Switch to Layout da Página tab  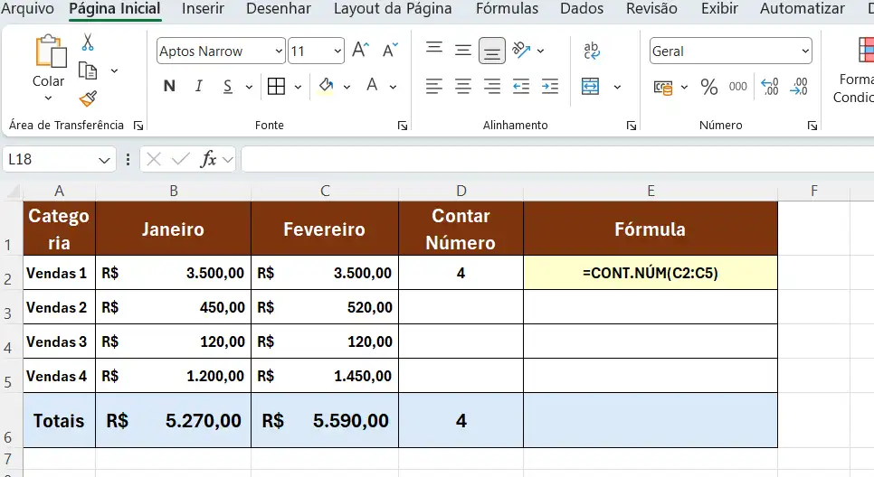(x=393, y=9)
